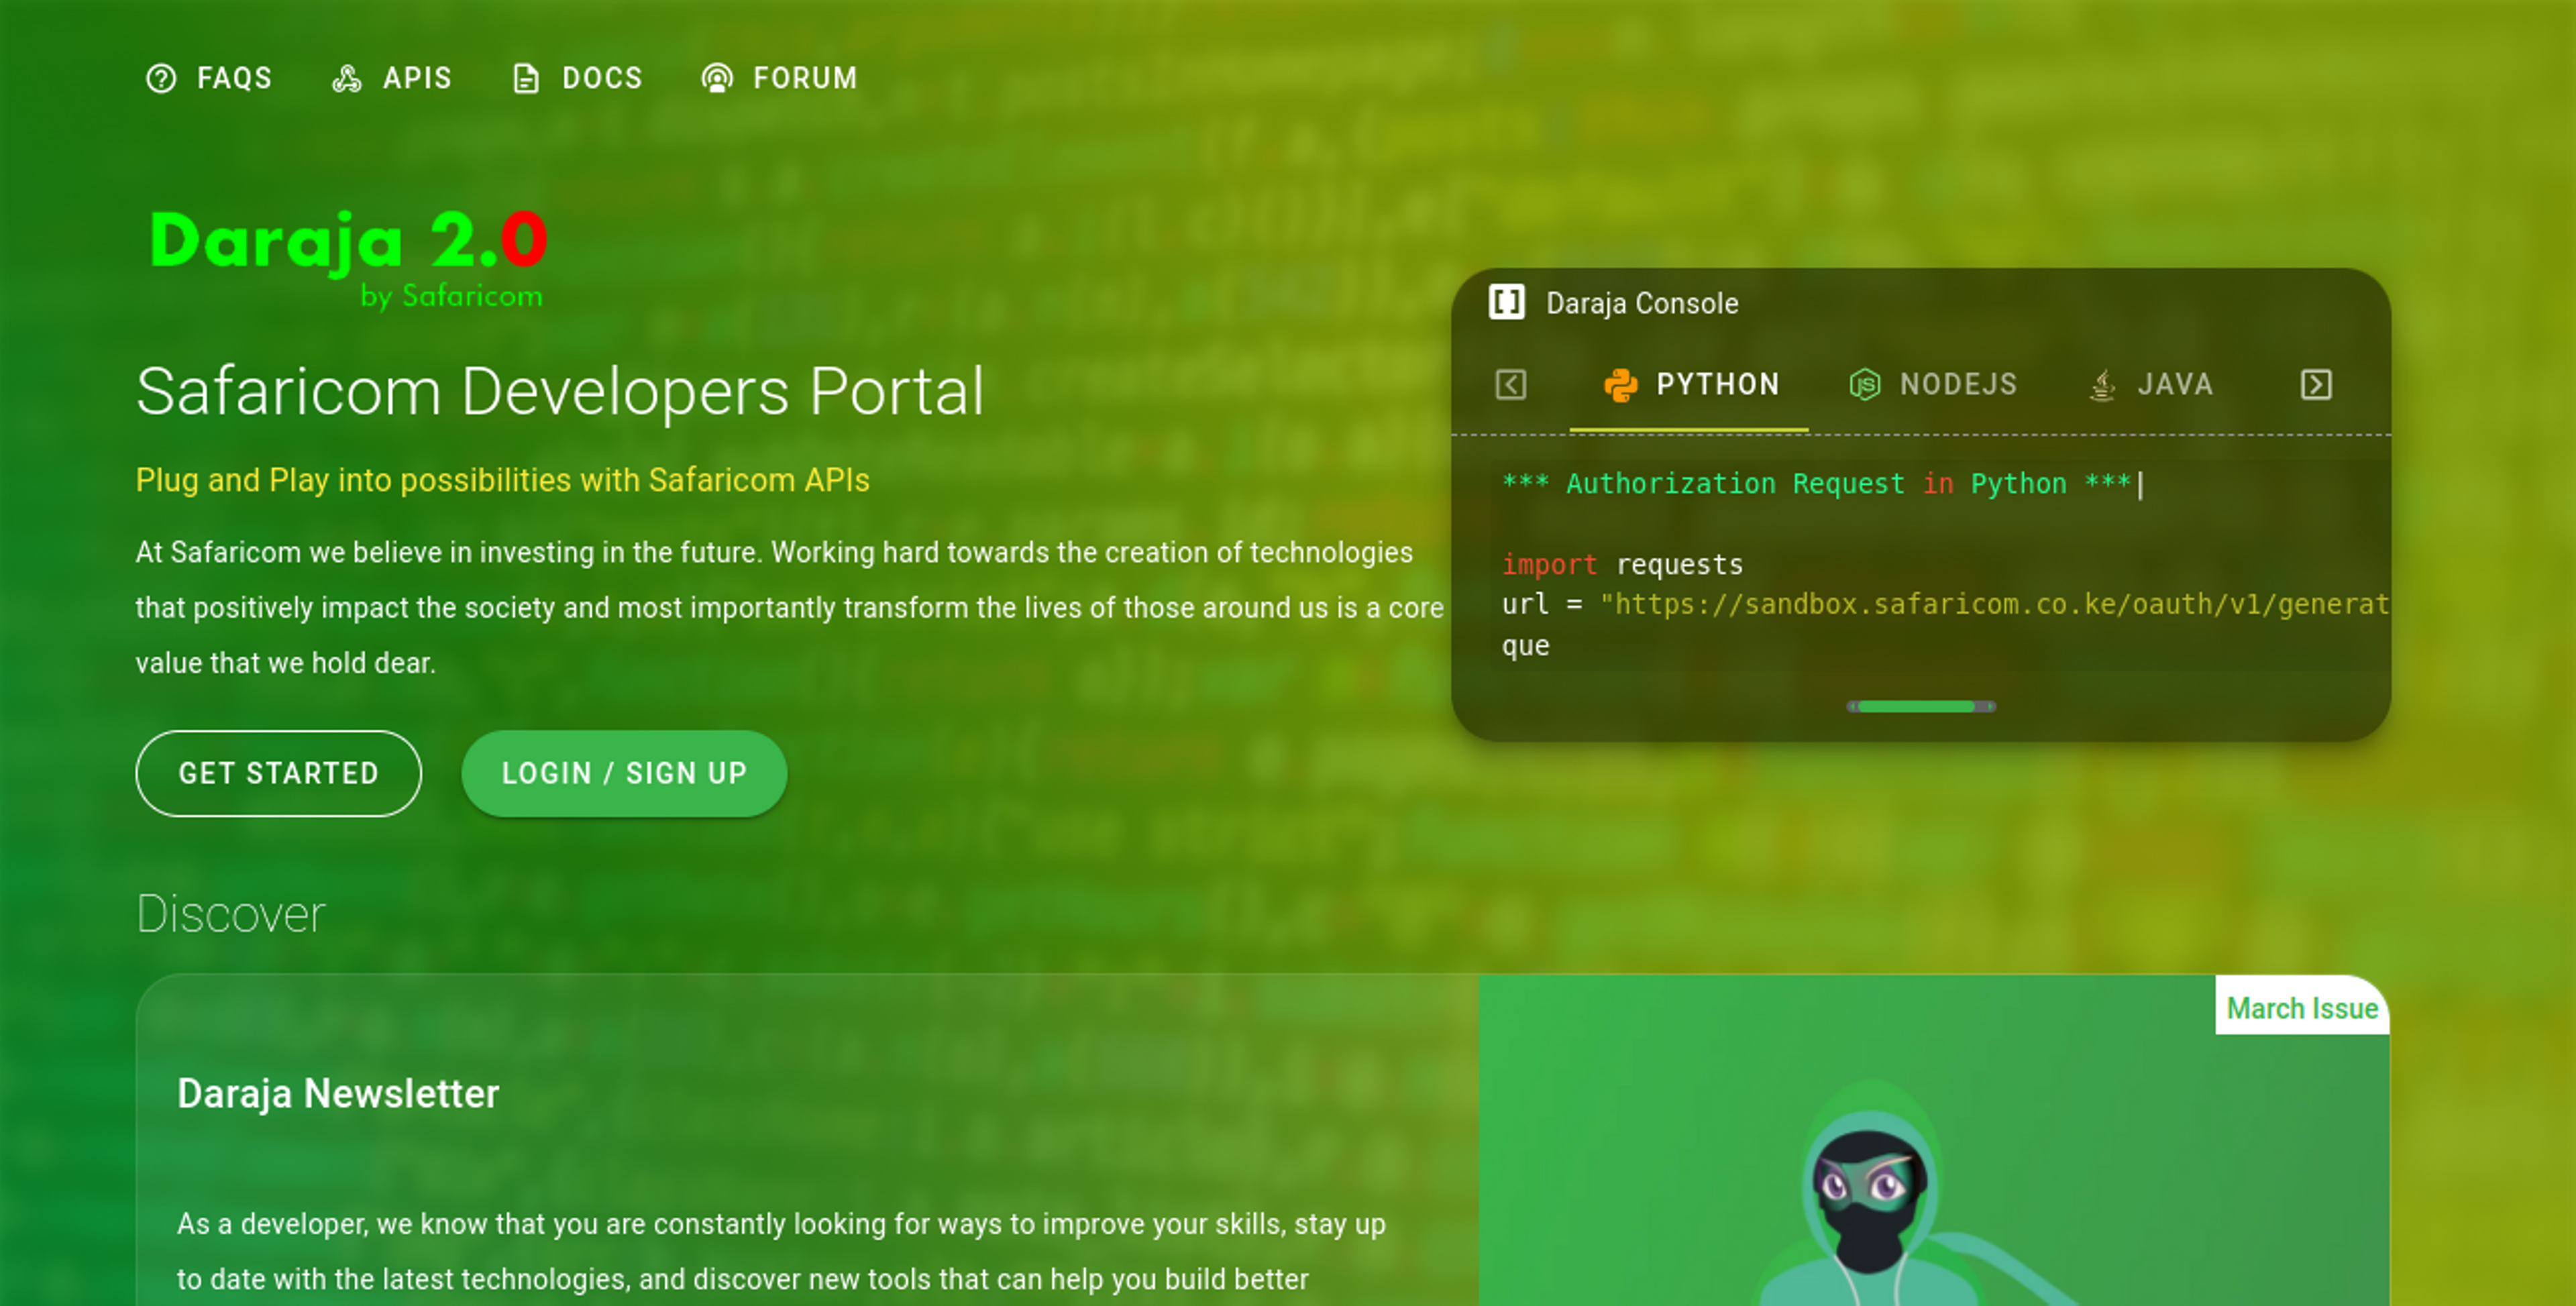Click the GET STARTED button

click(x=279, y=774)
